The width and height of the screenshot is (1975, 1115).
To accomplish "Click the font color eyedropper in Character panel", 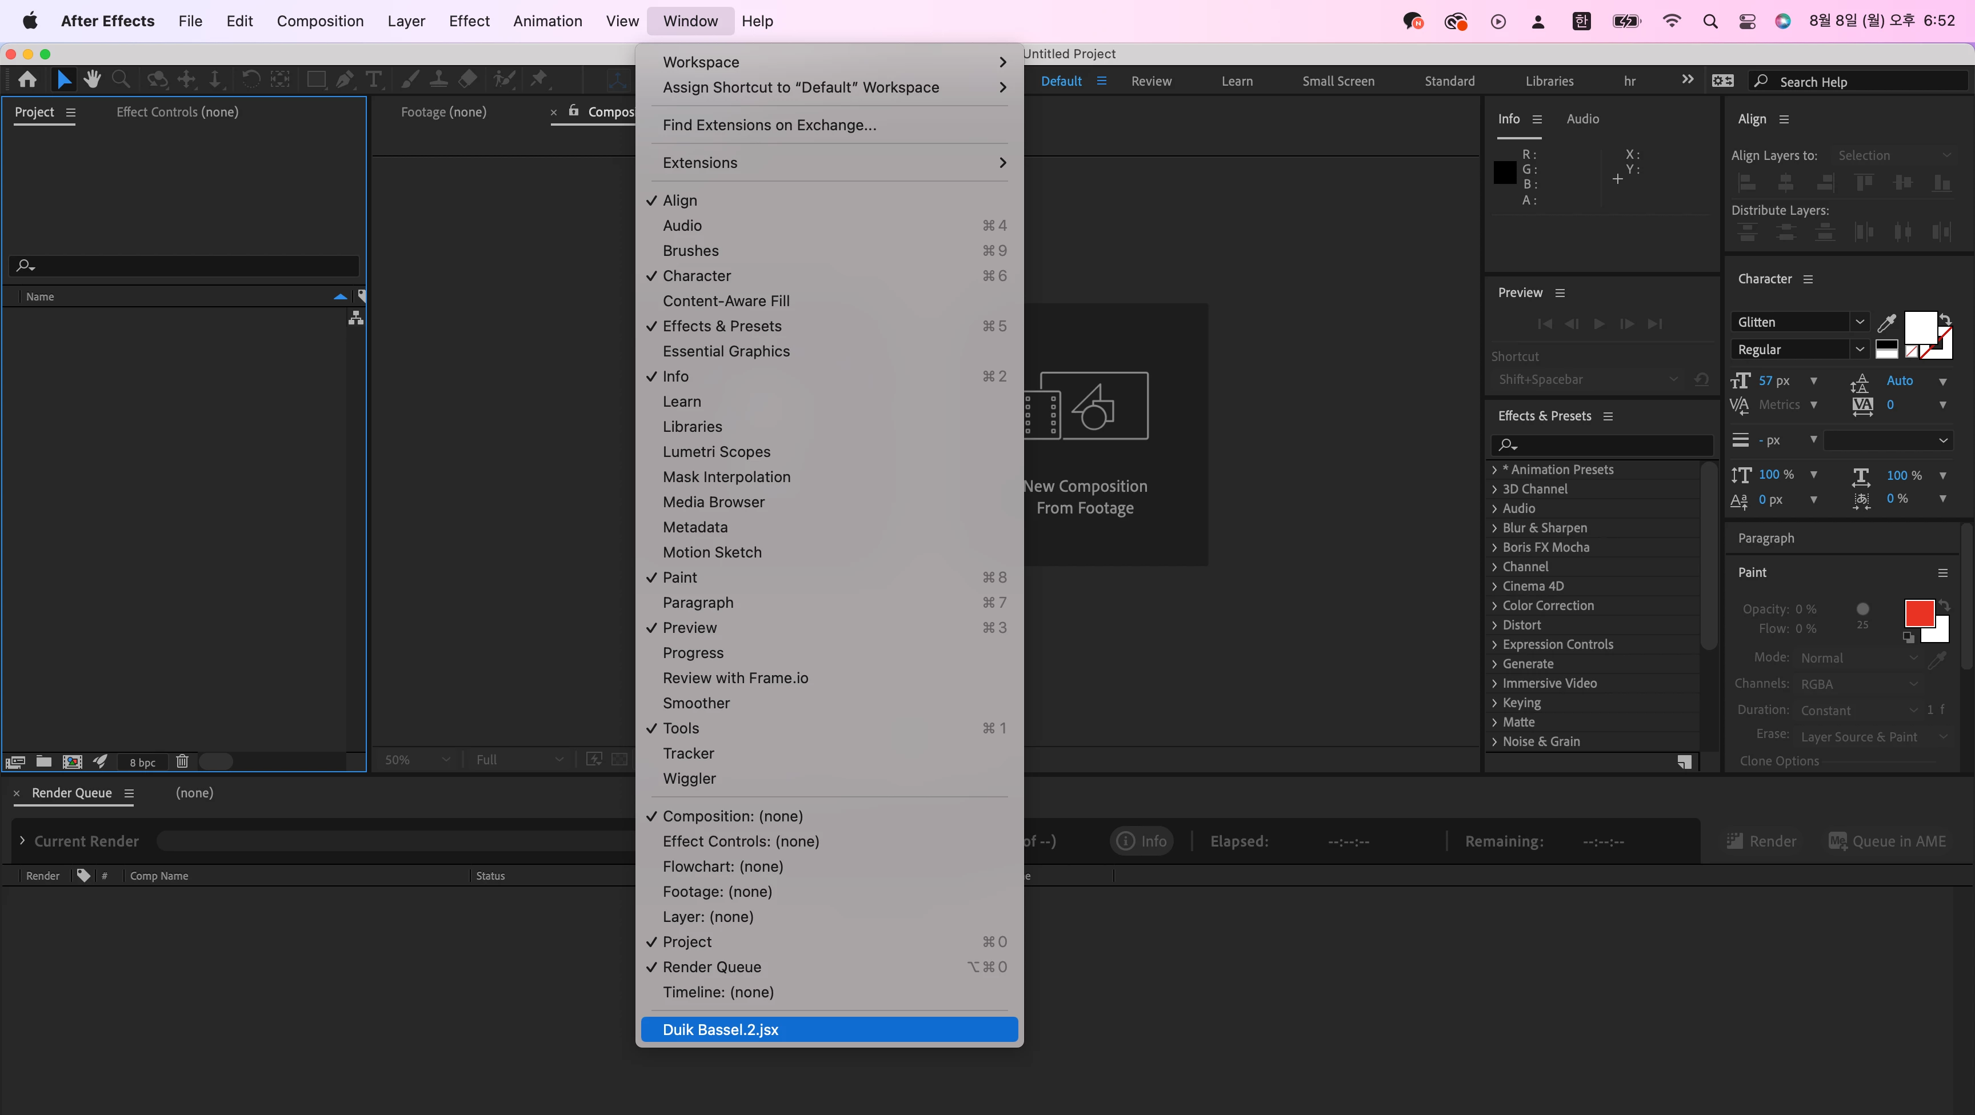I will click(x=1886, y=322).
